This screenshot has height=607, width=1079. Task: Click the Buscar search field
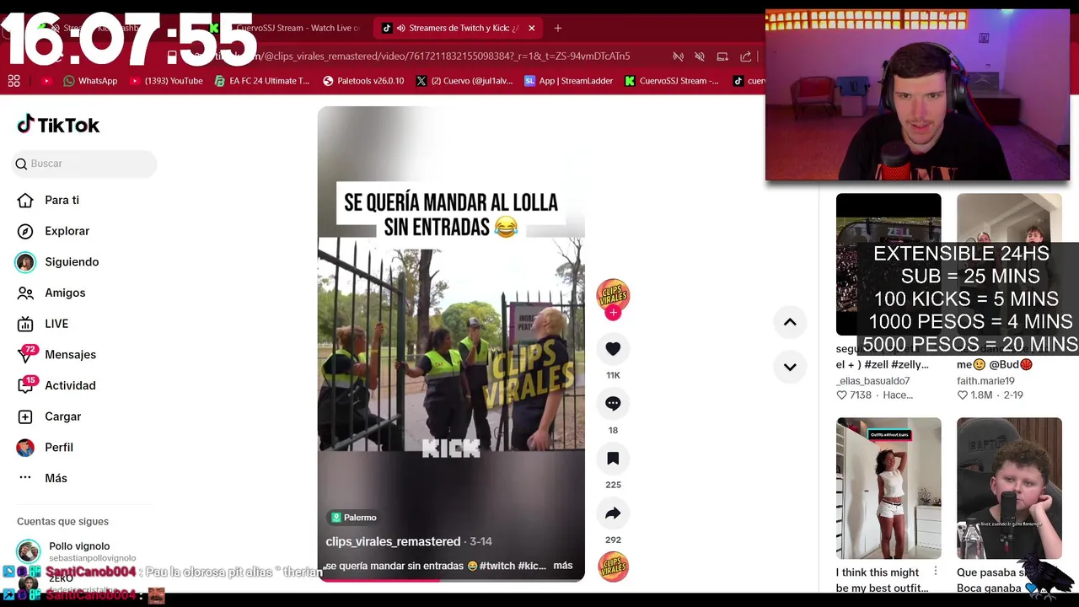(x=84, y=164)
